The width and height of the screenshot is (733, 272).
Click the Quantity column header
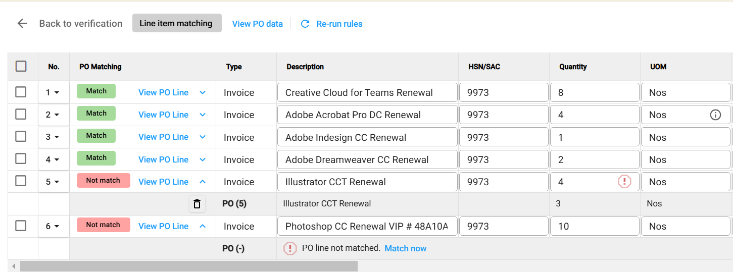tap(573, 67)
